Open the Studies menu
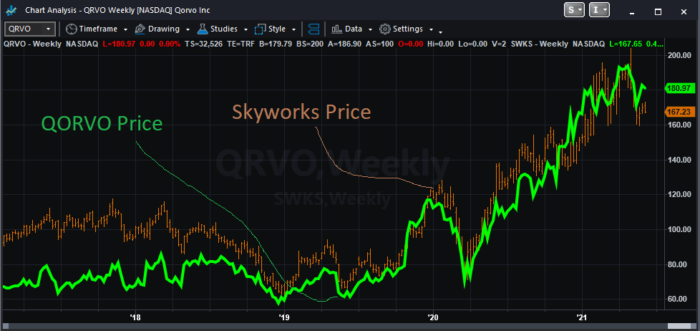The image size is (700, 331). click(x=223, y=29)
